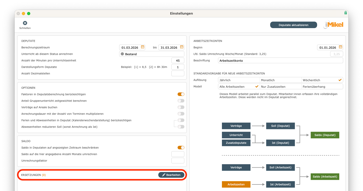The height and width of the screenshot is (191, 363).
Task: Click the Anzahl der Minuten input showing 45
Action: click(178, 60)
